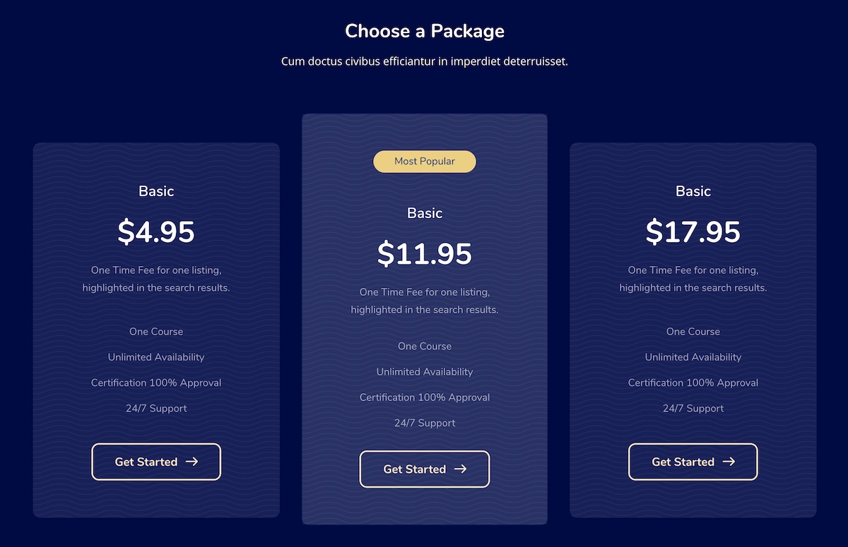Click the Basic title under the Most Popular badge

[425, 213]
